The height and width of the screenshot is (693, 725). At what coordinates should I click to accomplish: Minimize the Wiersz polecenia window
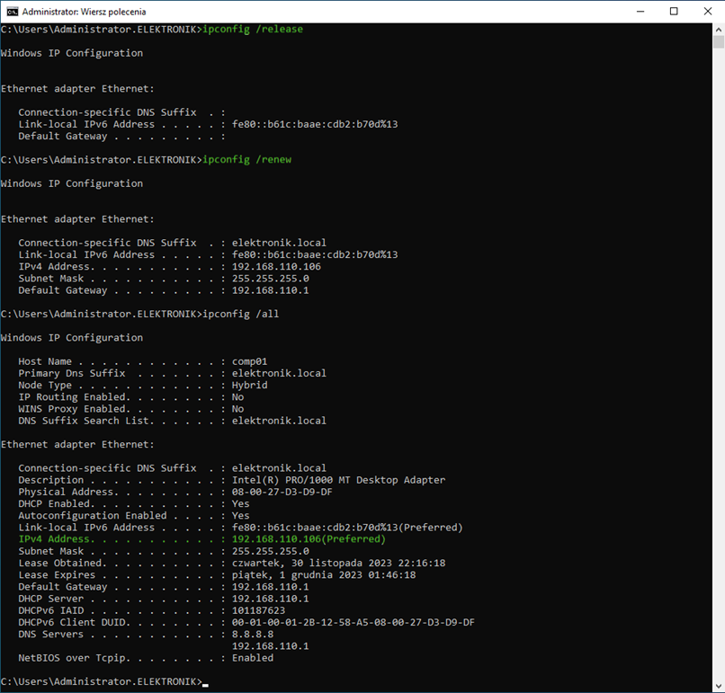(631, 12)
